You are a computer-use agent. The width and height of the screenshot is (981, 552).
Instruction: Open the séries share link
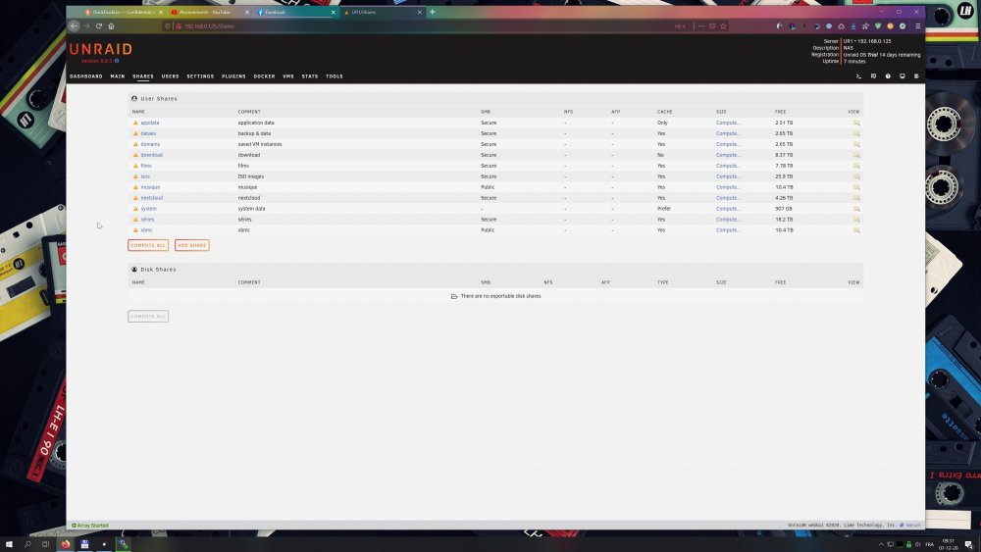pyautogui.click(x=148, y=220)
